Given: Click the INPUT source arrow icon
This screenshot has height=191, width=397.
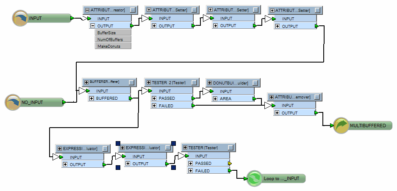Looking at the screenshot, I should coord(20,18).
